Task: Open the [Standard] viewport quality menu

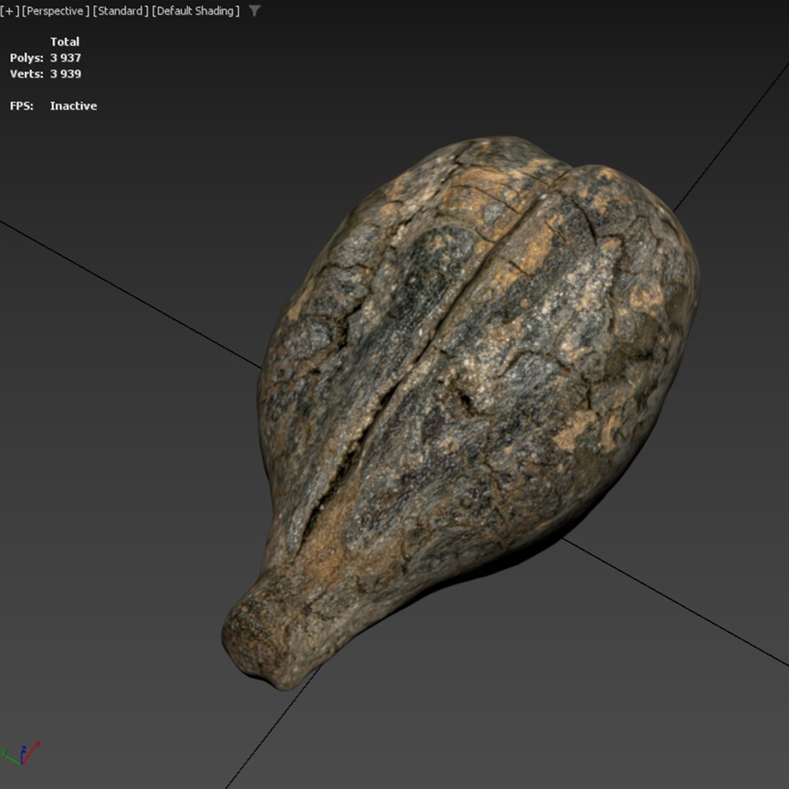Action: [121, 11]
